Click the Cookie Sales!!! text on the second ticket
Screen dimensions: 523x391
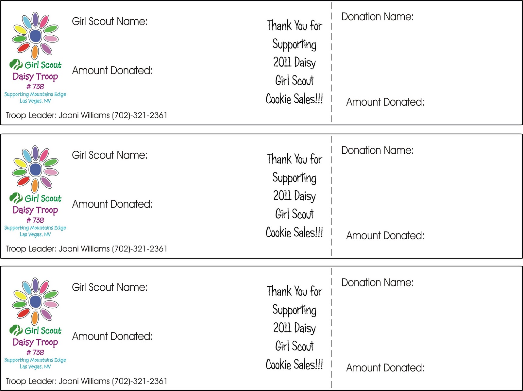(294, 232)
